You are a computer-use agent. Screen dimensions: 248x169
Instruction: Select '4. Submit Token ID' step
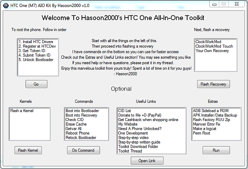point(35,55)
